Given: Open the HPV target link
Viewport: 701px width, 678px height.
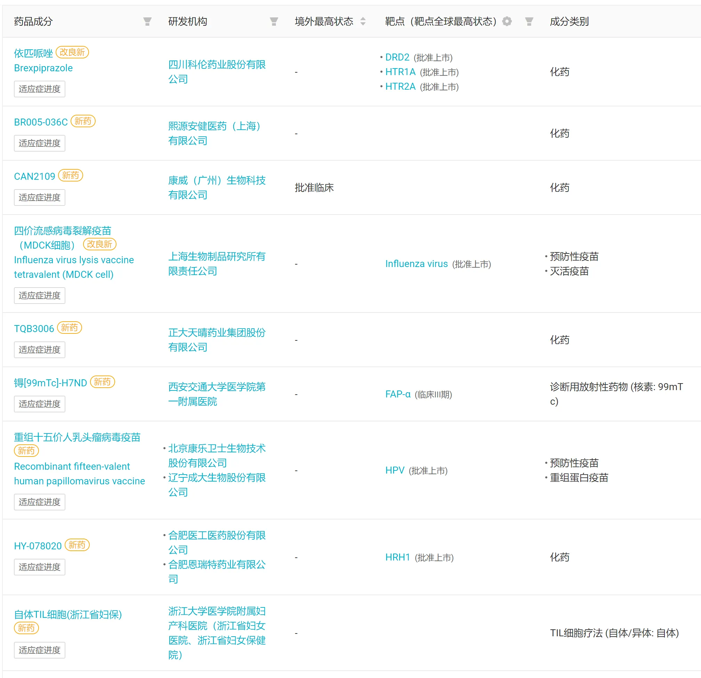Looking at the screenshot, I should coord(395,470).
